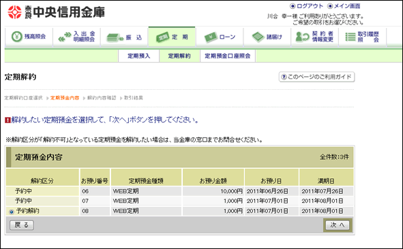
Task: Open このページのご利用ガイド help button
Action: [x=316, y=77]
